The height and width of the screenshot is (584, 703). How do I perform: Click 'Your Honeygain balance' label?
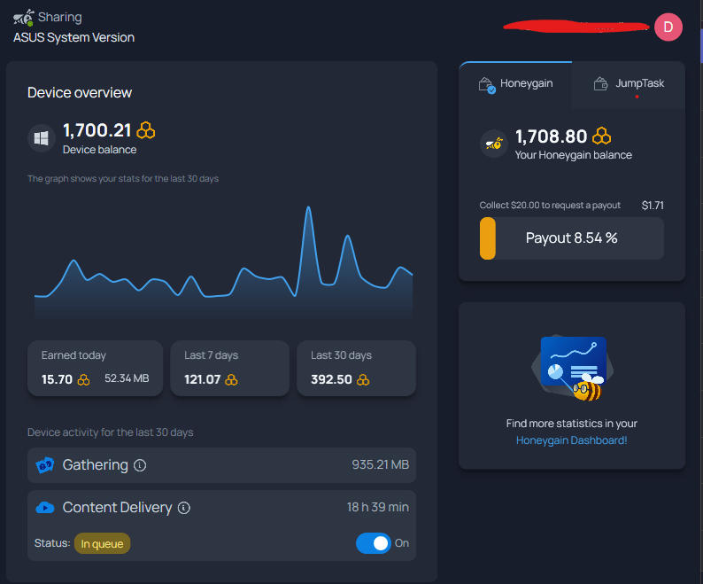tap(574, 155)
